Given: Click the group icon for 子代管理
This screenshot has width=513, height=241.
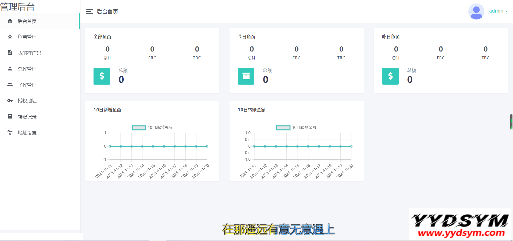Looking at the screenshot, I should 10,85.
